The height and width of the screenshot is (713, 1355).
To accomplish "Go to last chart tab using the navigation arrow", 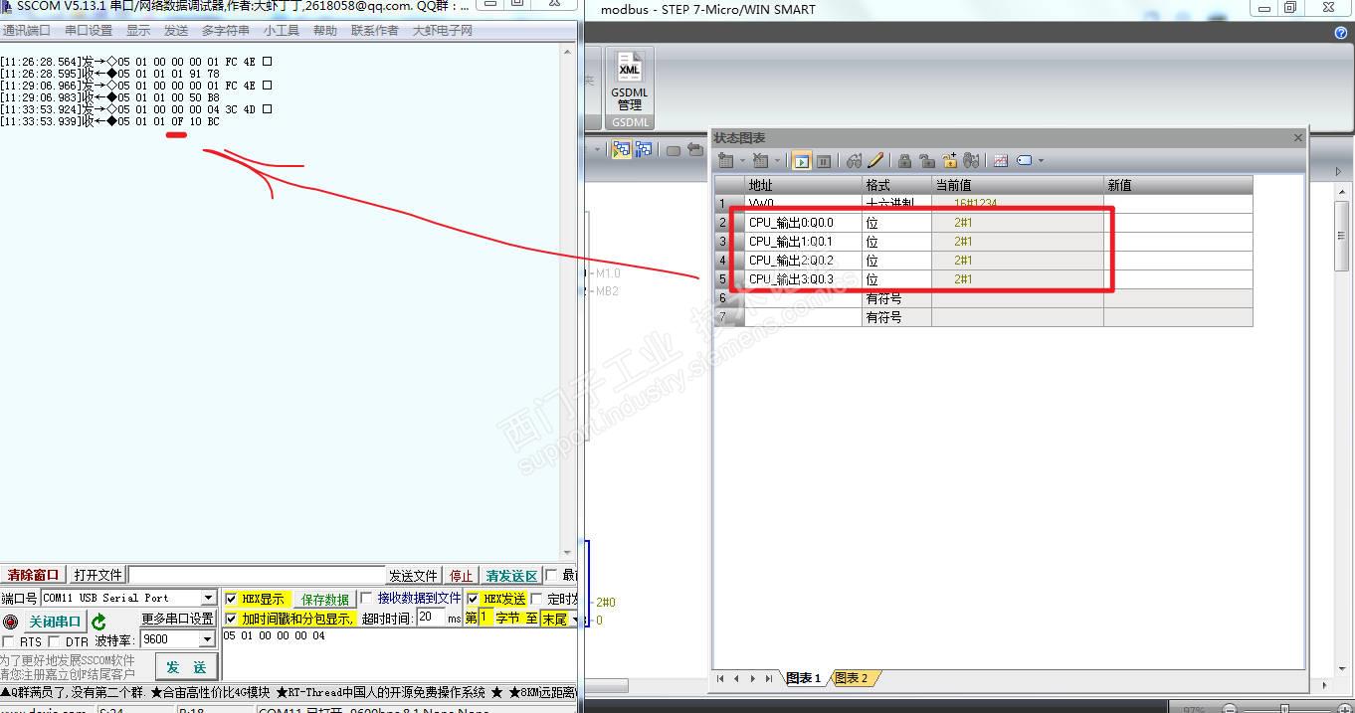I will 769,679.
